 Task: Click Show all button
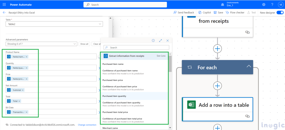pos(84,44)
